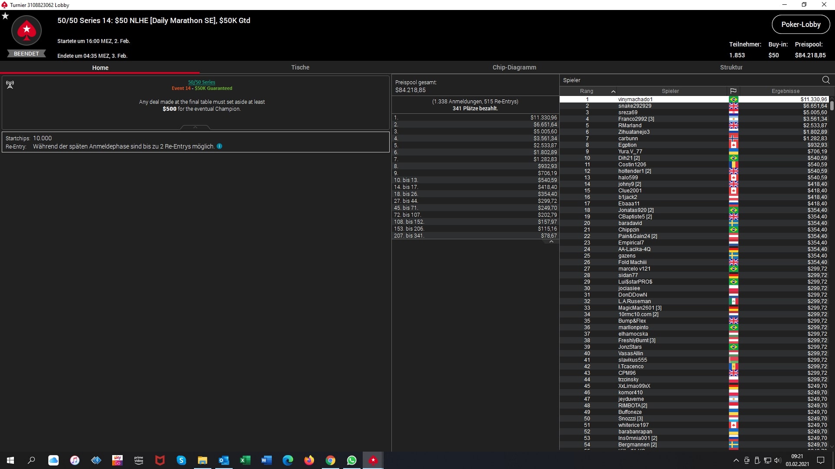This screenshot has width=835, height=469.
Task: Open Firefox from the taskbar
Action: [309, 460]
